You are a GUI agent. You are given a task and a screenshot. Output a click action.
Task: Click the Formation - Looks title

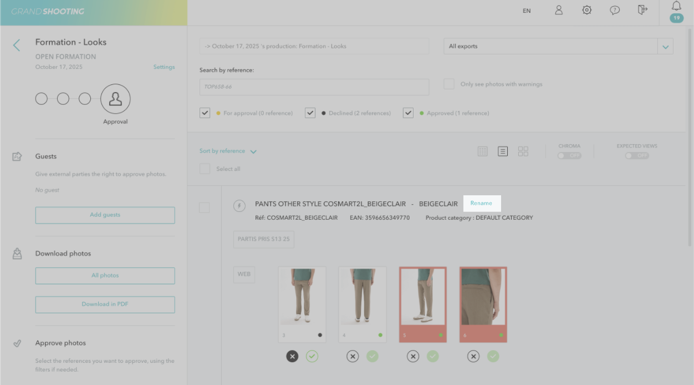71,42
